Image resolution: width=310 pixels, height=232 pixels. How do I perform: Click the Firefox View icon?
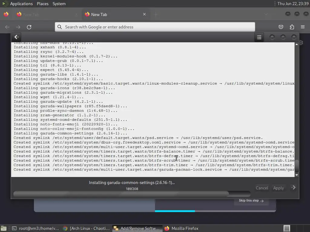(x=6, y=14)
